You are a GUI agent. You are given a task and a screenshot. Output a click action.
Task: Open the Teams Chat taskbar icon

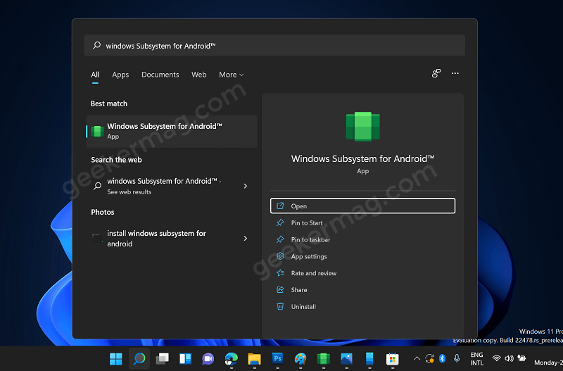pyautogui.click(x=208, y=358)
